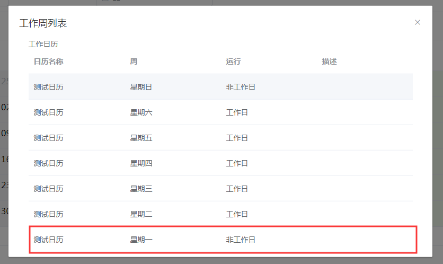
Task: Select the 星期日 cell in the table
Action: [x=141, y=87]
